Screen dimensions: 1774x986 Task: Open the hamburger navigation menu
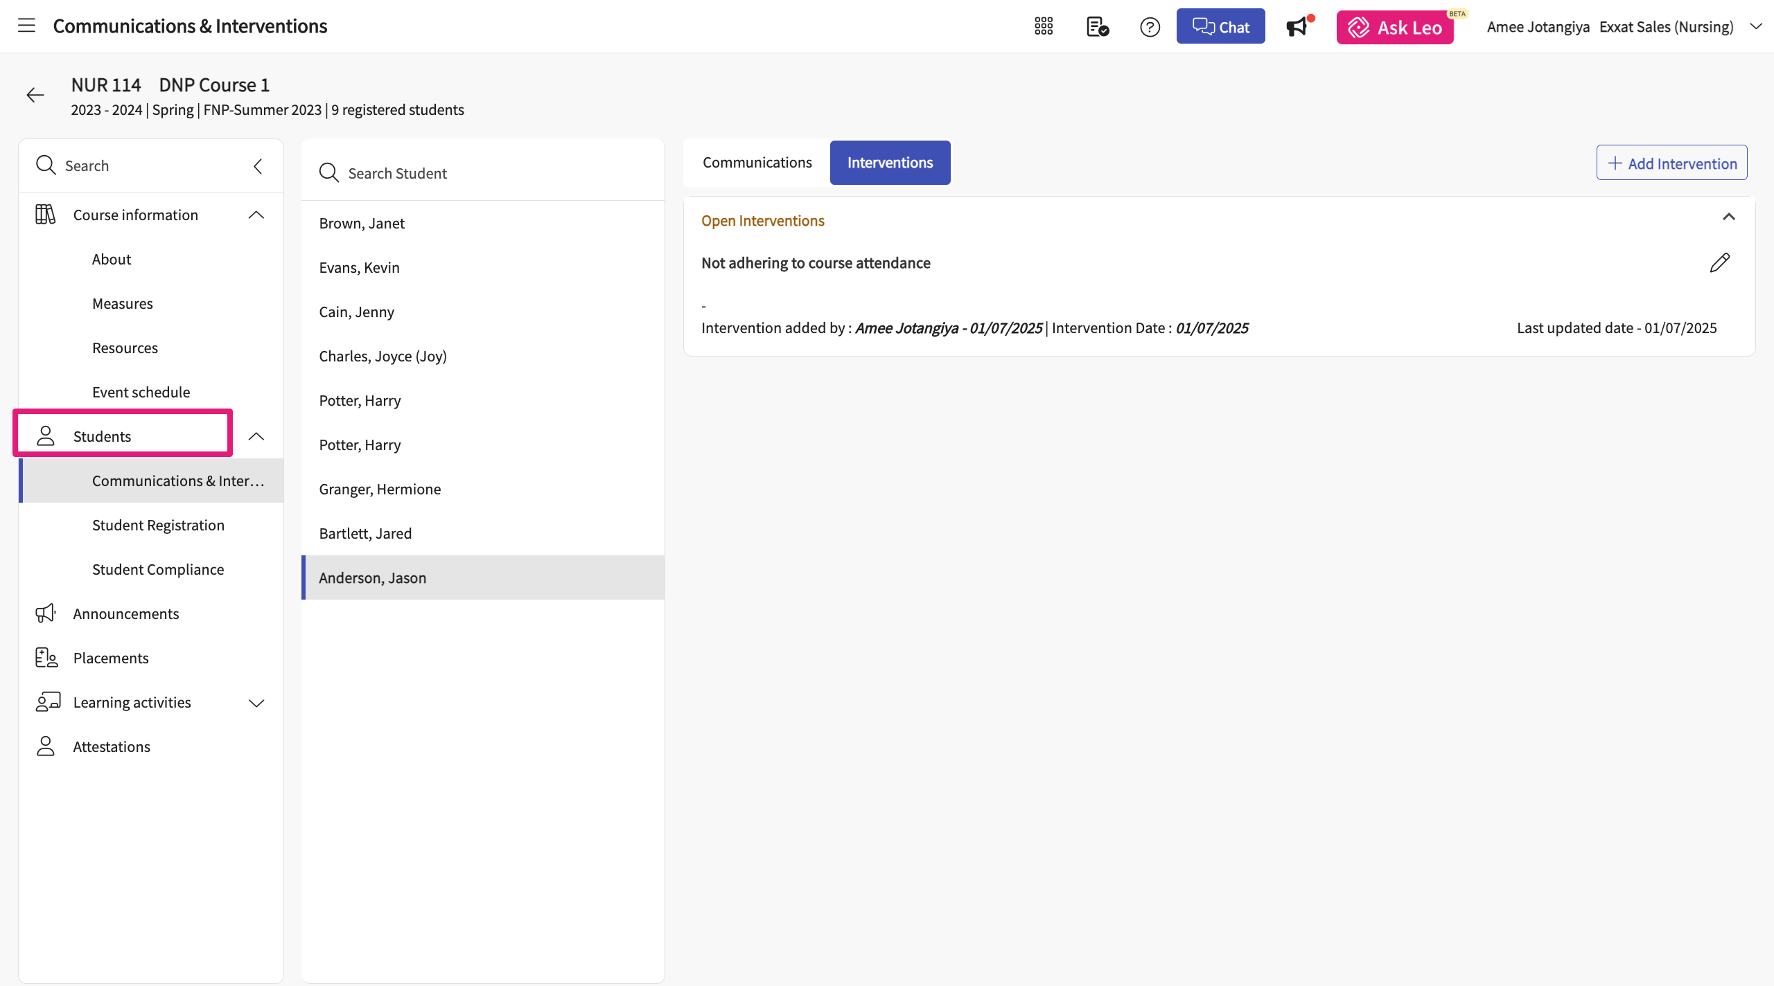(26, 26)
